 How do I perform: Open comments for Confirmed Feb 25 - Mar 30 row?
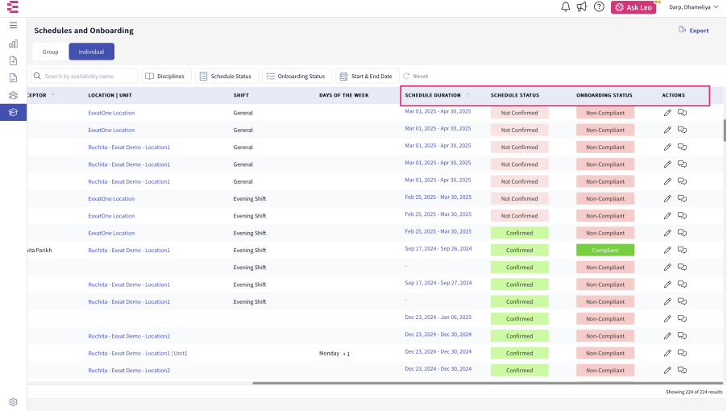(682, 233)
